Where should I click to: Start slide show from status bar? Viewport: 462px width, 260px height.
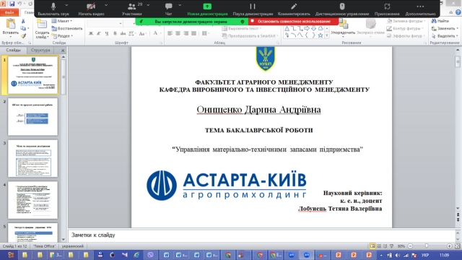click(x=391, y=246)
